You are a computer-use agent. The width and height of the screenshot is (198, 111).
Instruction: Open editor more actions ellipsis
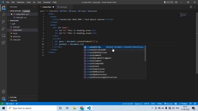195,7
